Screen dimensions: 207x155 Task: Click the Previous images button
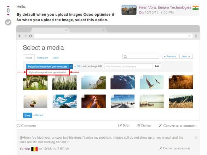point(170,56)
